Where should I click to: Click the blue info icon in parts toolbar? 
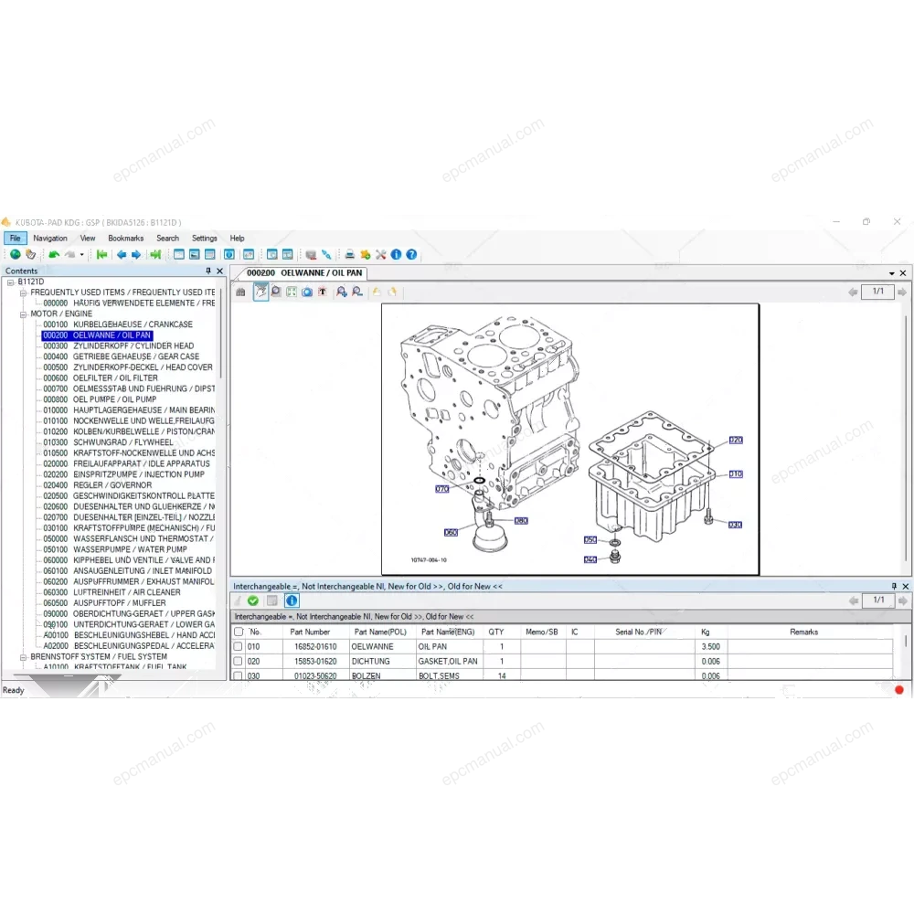[x=292, y=601]
